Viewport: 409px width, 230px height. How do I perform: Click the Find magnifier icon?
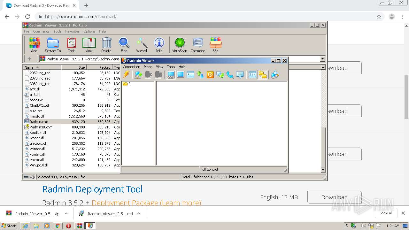[124, 45]
